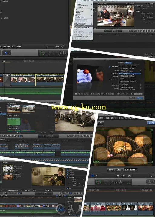Open the Titles T icon in top toolbar
This screenshot has height=217, width=155.
150,31
